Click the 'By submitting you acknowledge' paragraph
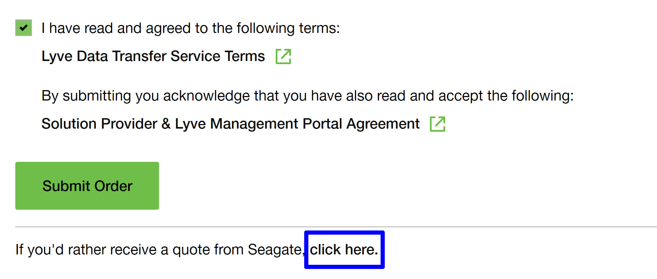657x279 pixels. [x=308, y=96]
